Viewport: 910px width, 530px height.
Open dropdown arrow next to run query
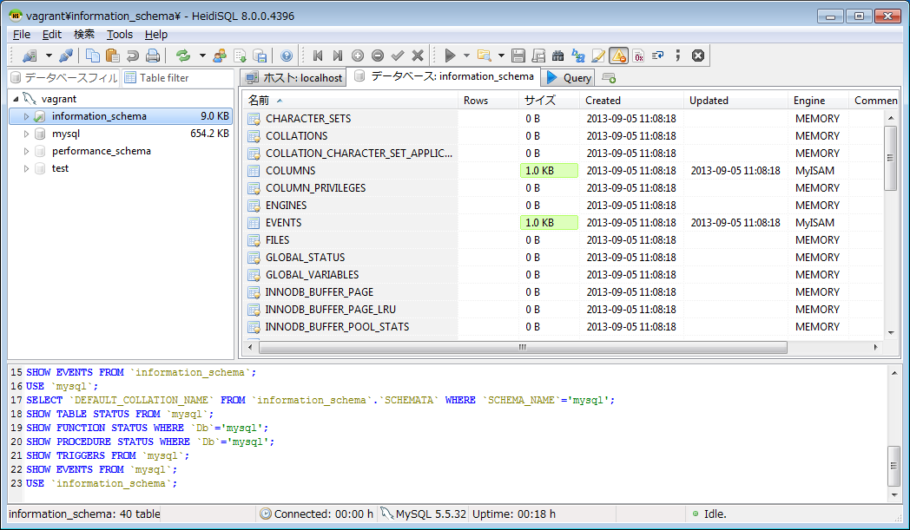pos(466,56)
